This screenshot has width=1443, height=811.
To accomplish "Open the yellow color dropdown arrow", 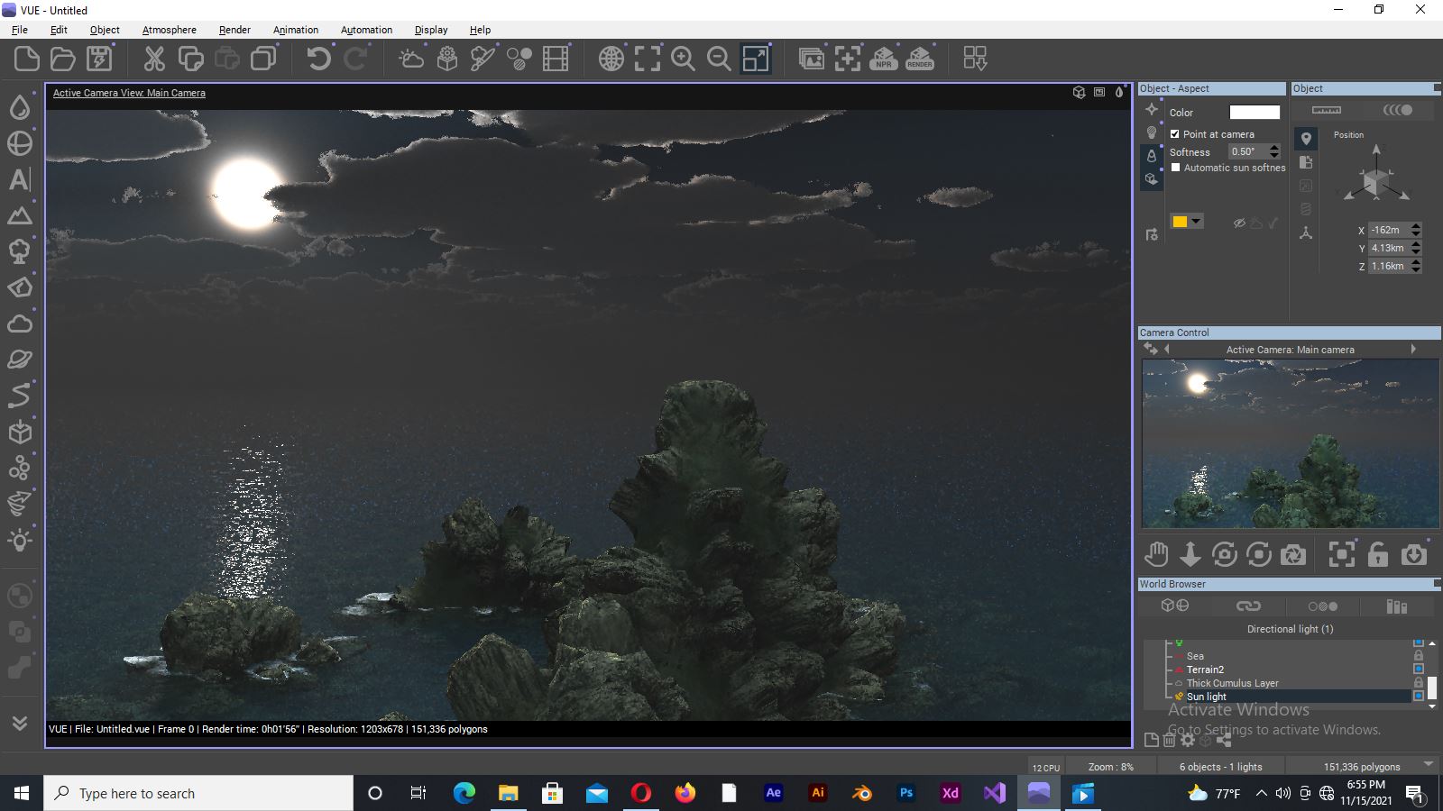I will [1196, 222].
